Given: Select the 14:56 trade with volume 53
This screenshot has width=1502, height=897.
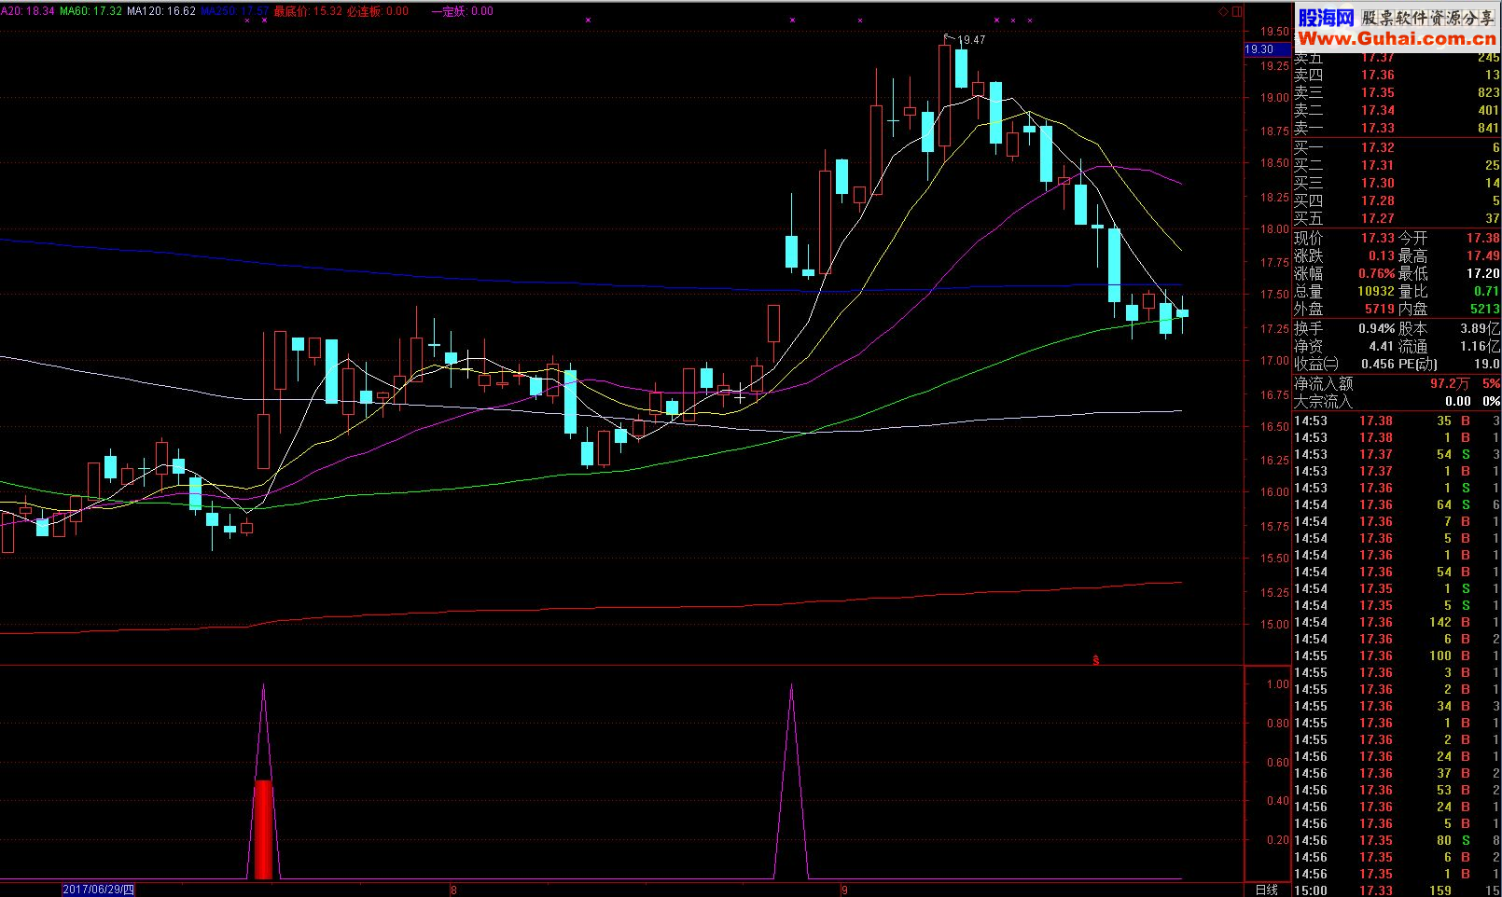Looking at the screenshot, I should click(x=1397, y=790).
